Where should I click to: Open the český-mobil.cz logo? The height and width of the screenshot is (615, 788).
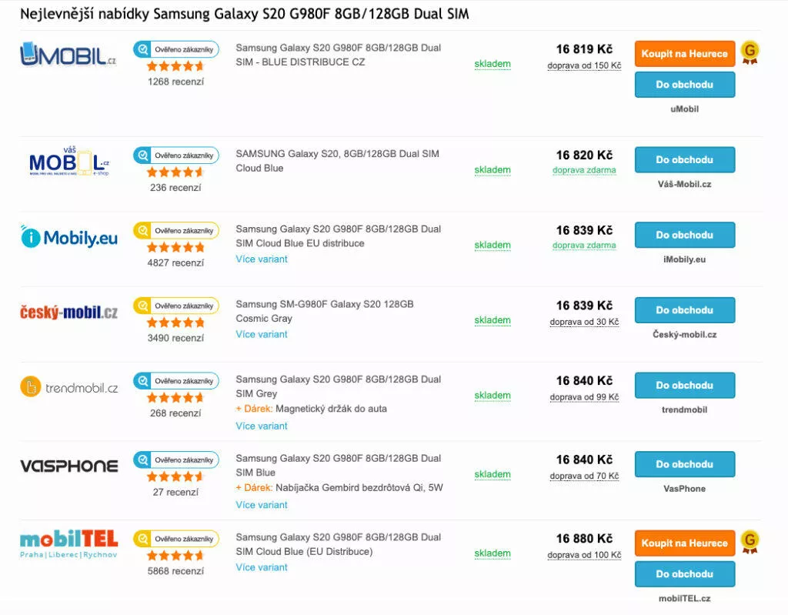click(x=68, y=313)
